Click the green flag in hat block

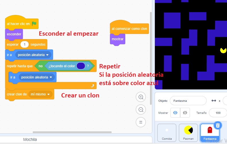34,24
